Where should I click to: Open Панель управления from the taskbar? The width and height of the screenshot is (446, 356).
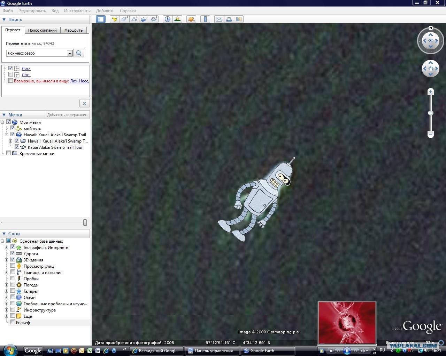(213, 351)
